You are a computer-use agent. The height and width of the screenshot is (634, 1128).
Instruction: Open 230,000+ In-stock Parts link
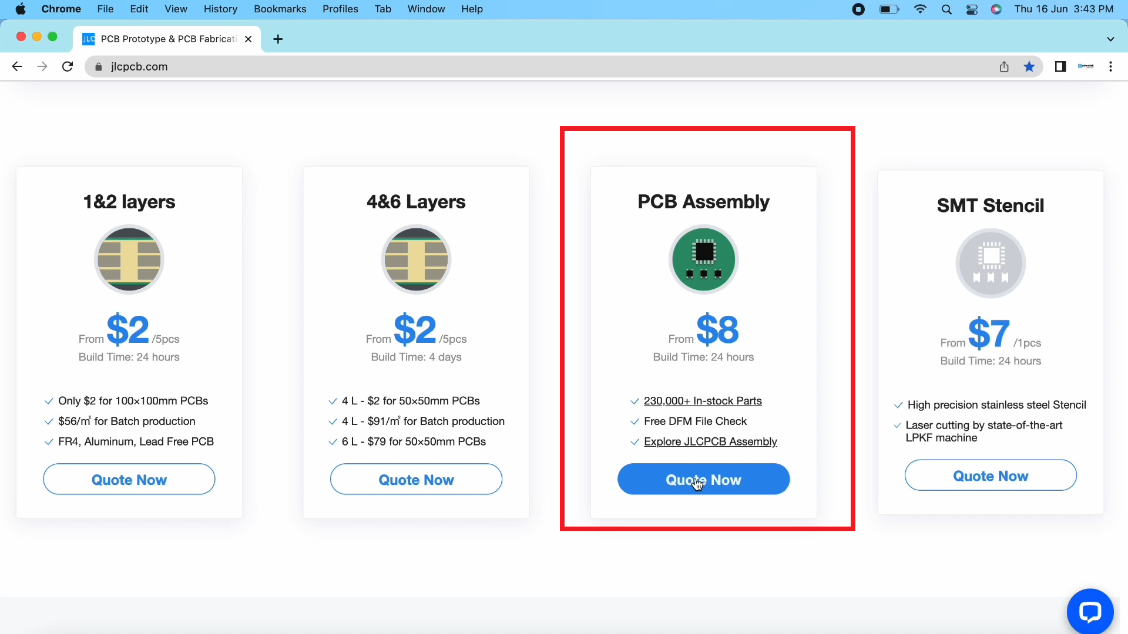[703, 401]
